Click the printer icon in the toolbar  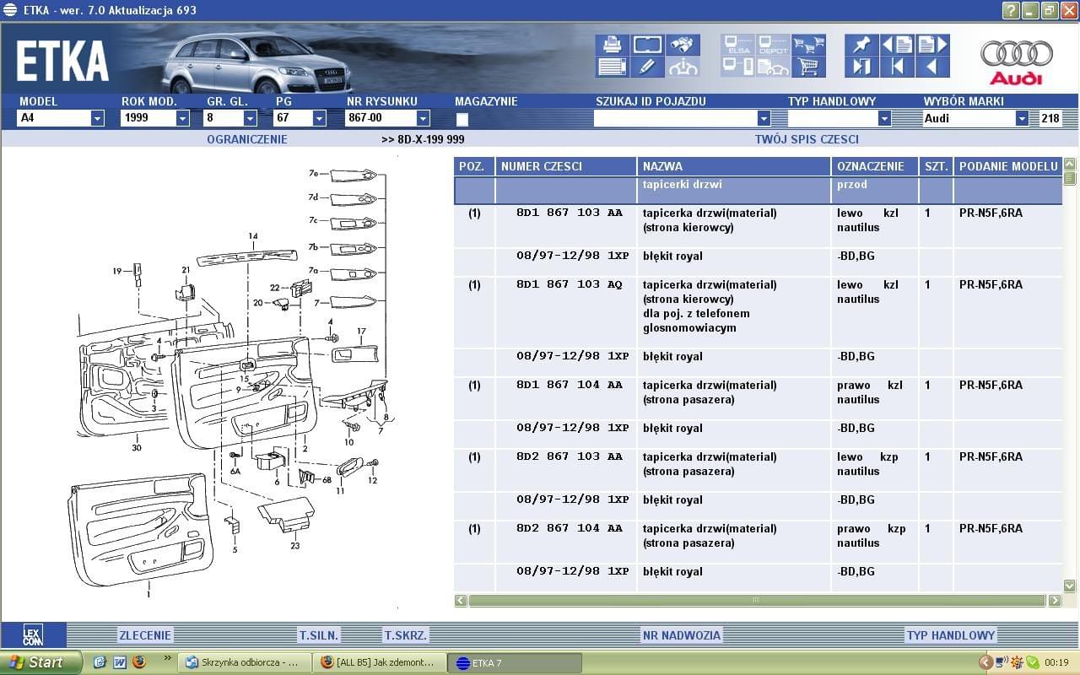tap(612, 45)
